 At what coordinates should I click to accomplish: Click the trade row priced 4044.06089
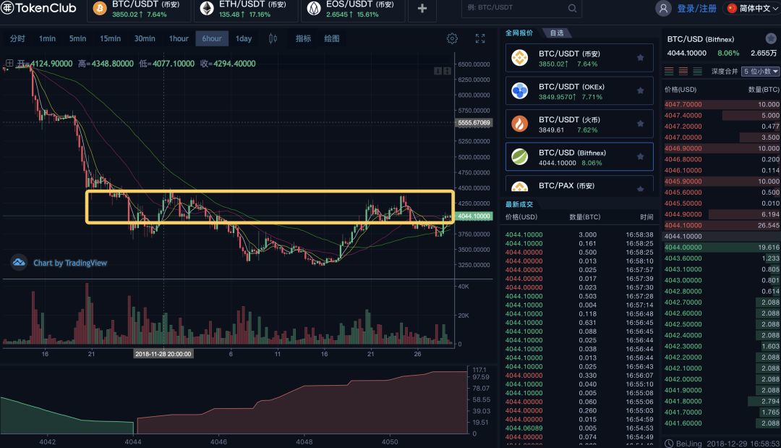[579, 428]
